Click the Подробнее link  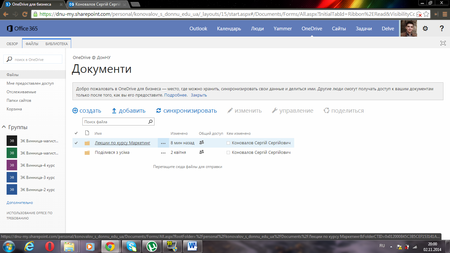tap(176, 95)
